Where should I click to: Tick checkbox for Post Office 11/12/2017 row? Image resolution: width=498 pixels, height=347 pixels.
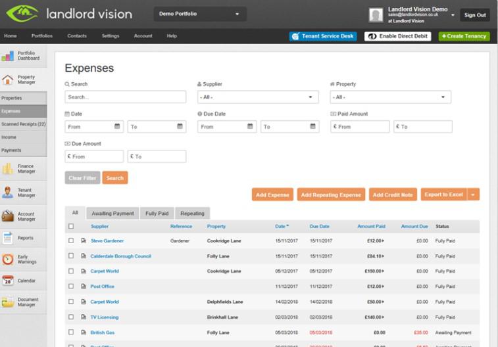tap(71, 286)
